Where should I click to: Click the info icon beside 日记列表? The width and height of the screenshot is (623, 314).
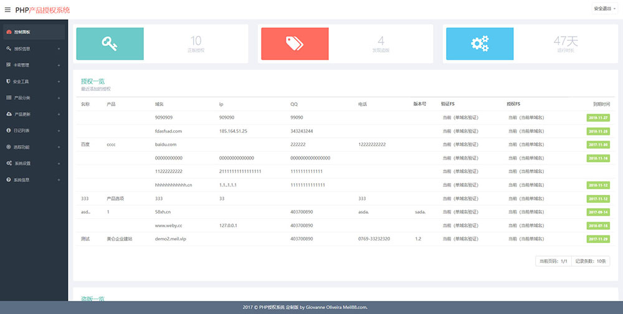(9, 130)
